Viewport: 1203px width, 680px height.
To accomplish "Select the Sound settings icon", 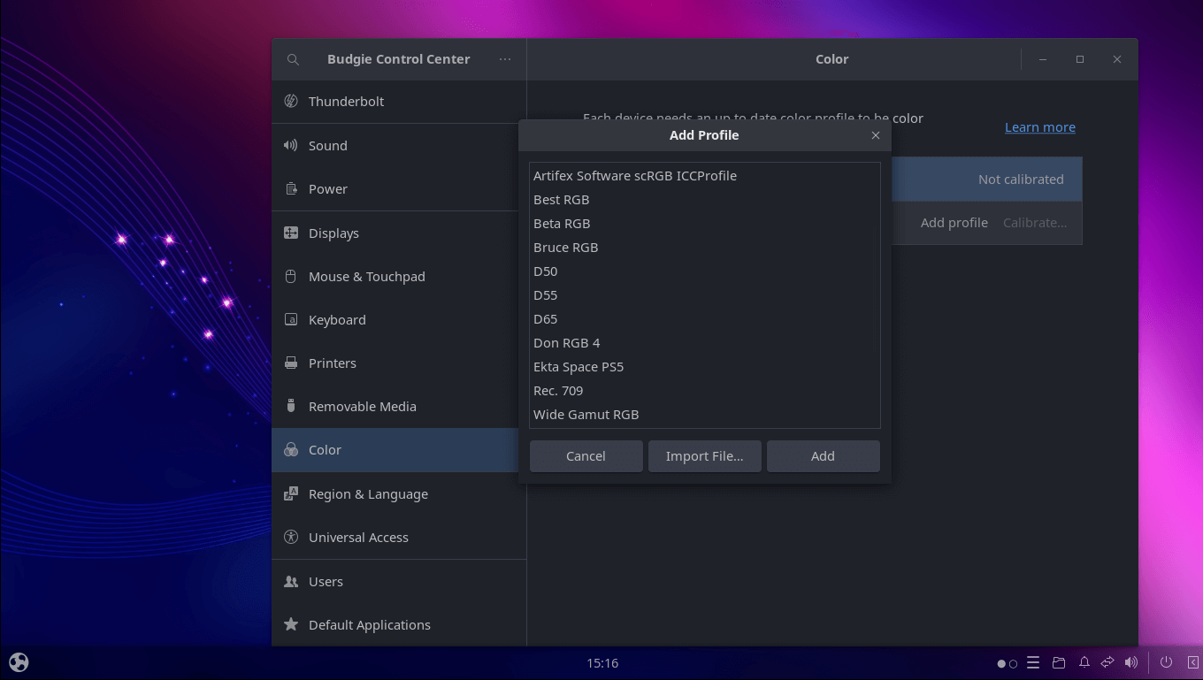I will pos(291,145).
